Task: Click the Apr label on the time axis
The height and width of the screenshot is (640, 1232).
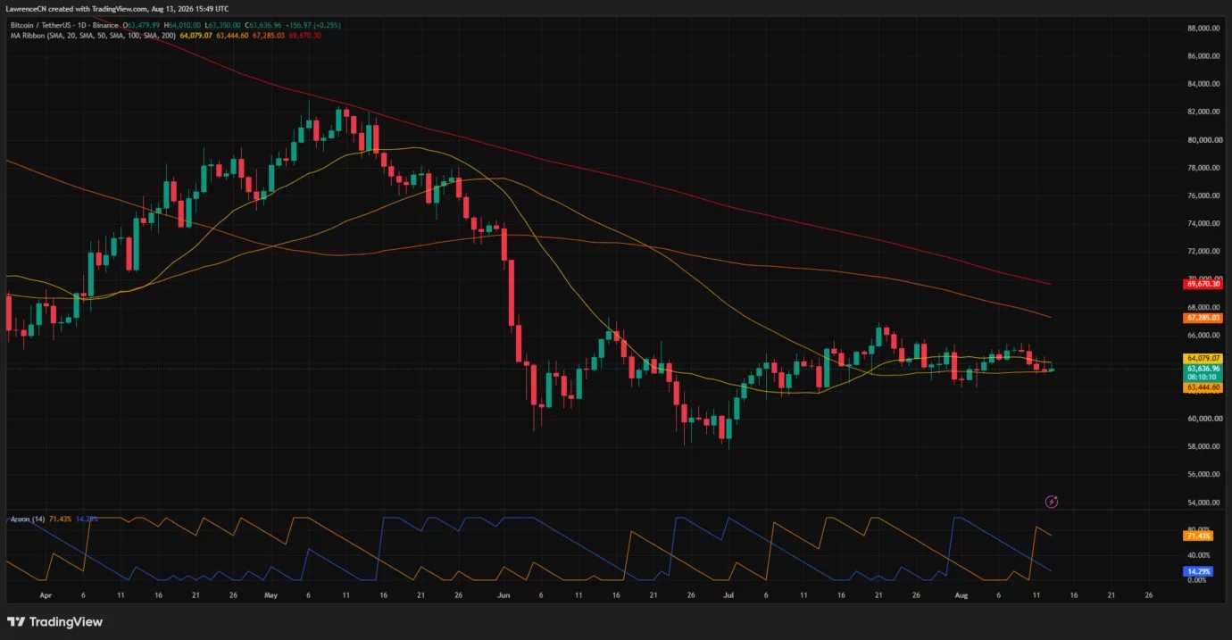Action: pyautogui.click(x=46, y=594)
